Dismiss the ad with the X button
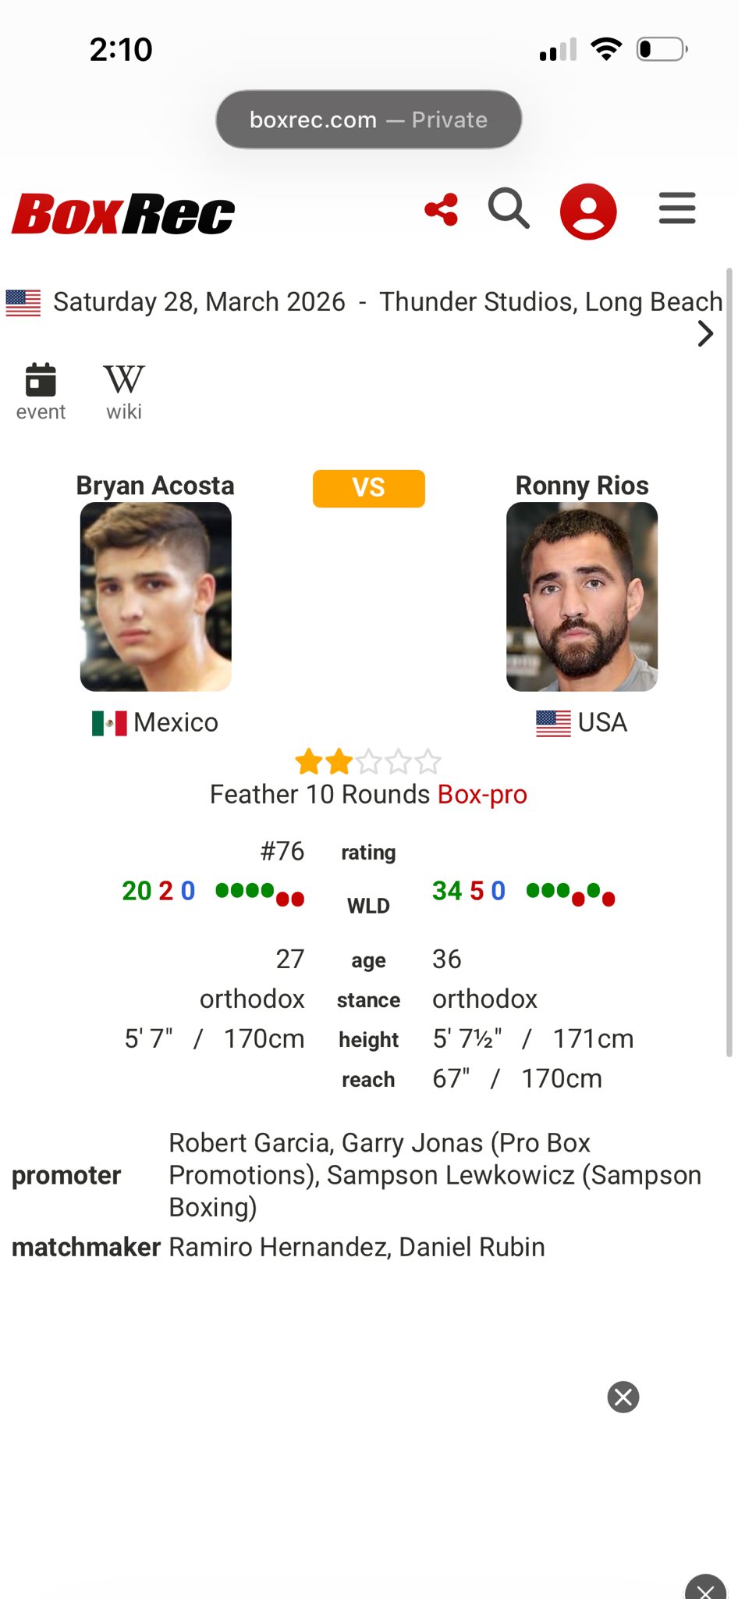 click(x=623, y=1397)
